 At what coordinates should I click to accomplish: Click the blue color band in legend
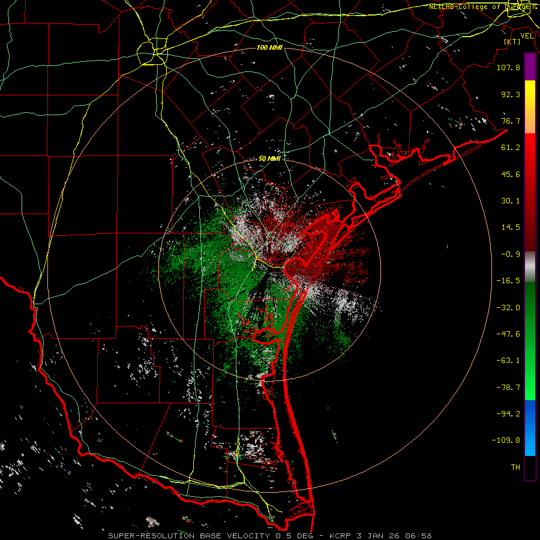point(530,428)
